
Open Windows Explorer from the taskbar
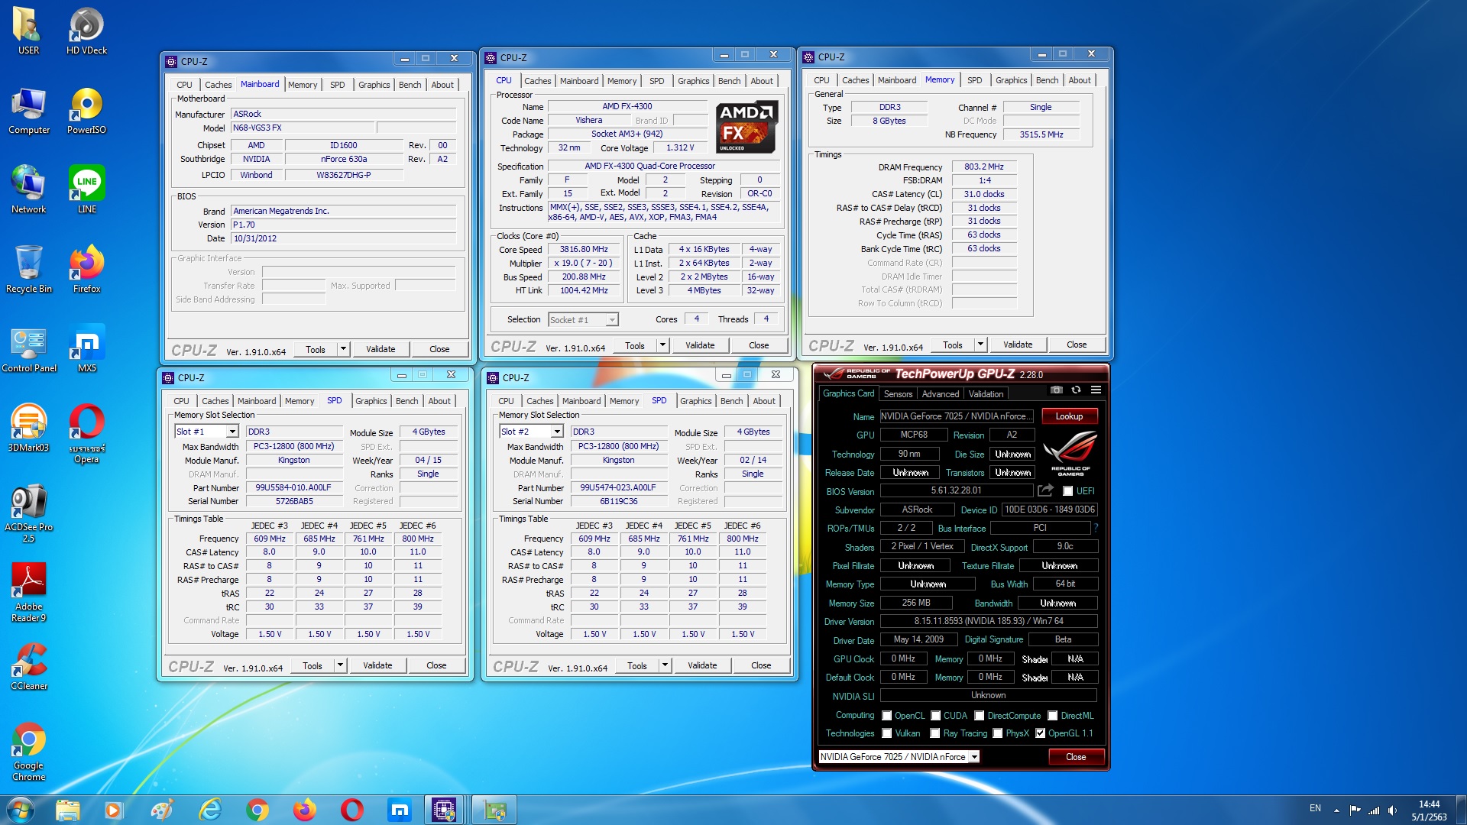[67, 810]
